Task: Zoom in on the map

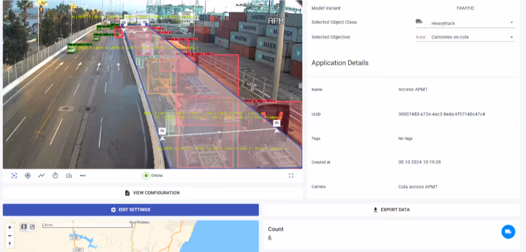Action: tap(9, 227)
